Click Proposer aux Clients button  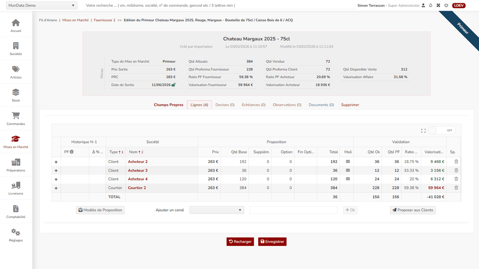[x=413, y=210]
